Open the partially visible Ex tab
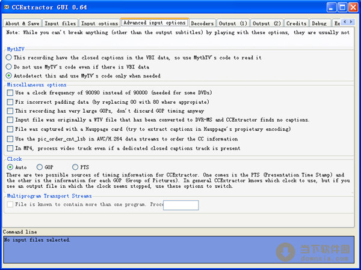Image resolution: width=361 pixels, height=270 pixels. pyautogui.click(x=337, y=23)
